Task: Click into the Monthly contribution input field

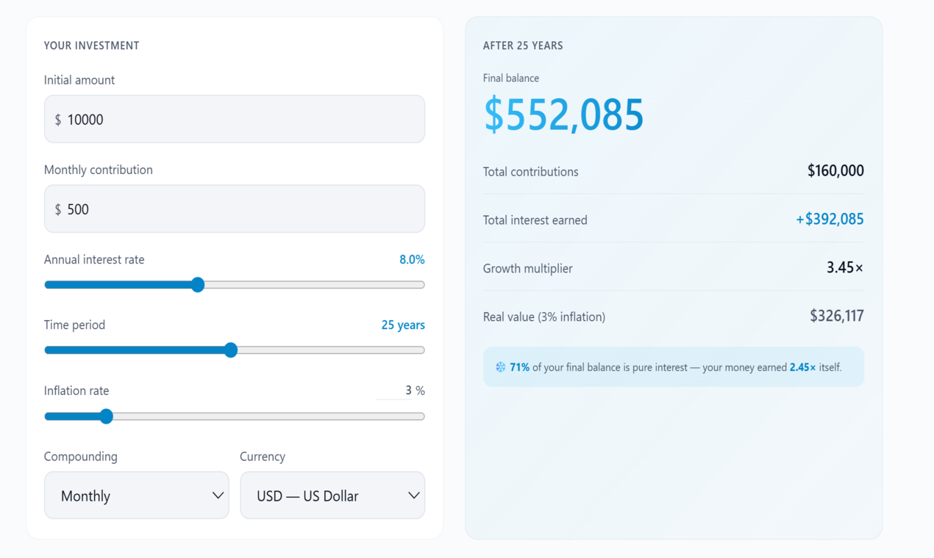Action: coord(235,209)
